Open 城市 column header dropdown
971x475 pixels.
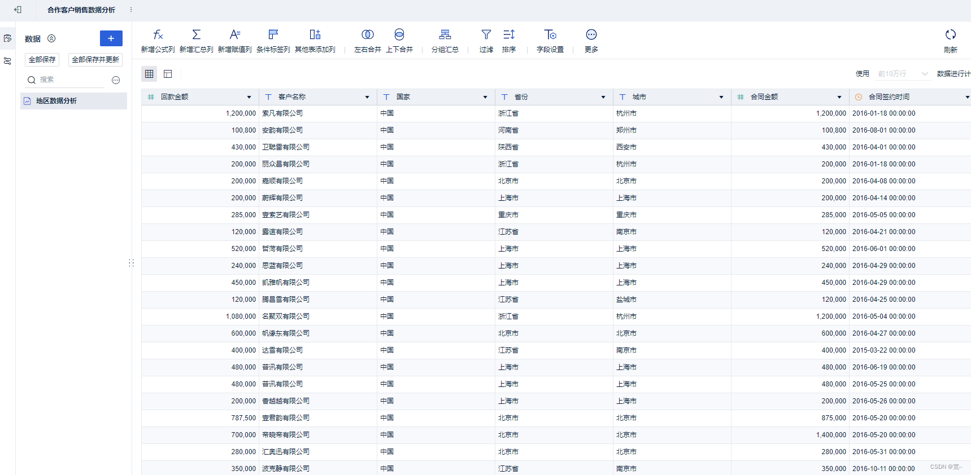point(721,97)
